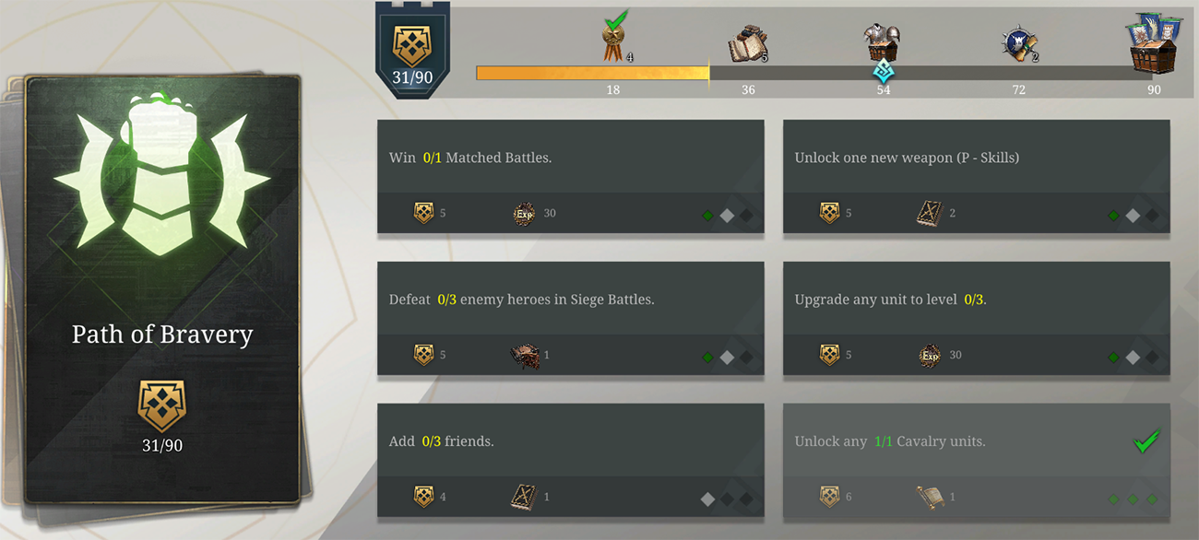Select the Upgrade any unit to level quest
The height and width of the screenshot is (540, 1199).
[977, 319]
